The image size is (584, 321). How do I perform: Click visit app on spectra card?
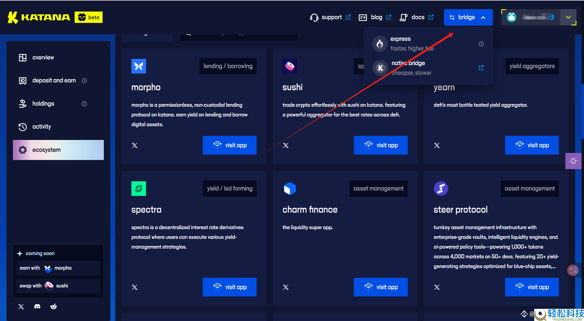coord(230,287)
